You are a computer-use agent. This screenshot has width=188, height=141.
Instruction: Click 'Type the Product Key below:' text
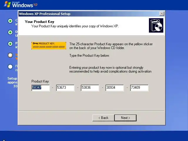click(89, 56)
